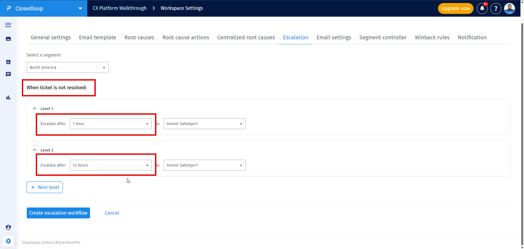Viewport: 524px width, 249px height.
Task: Collapse the Level 1 section chevron
Action: 34,108
